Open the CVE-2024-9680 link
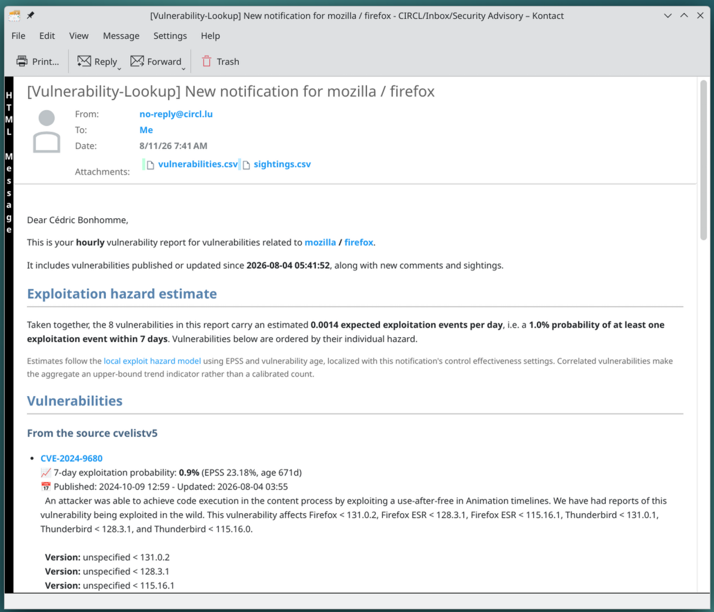Screen dimensions: 714x612 pyautogui.click(x=71, y=458)
